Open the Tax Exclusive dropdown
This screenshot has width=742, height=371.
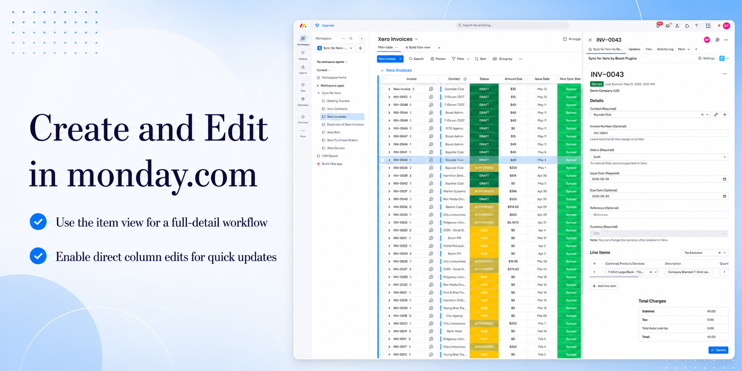[x=705, y=253]
